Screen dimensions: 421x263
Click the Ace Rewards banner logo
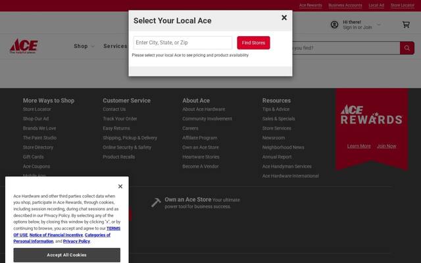tap(372, 114)
